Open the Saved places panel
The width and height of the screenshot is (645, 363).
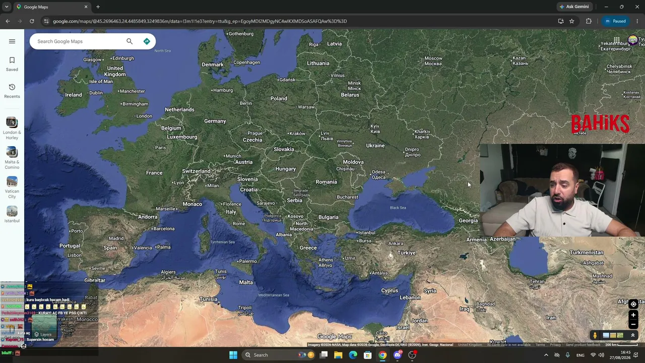(x=12, y=64)
